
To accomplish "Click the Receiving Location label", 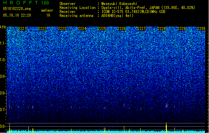I will pyautogui.click(x=77, y=8).
